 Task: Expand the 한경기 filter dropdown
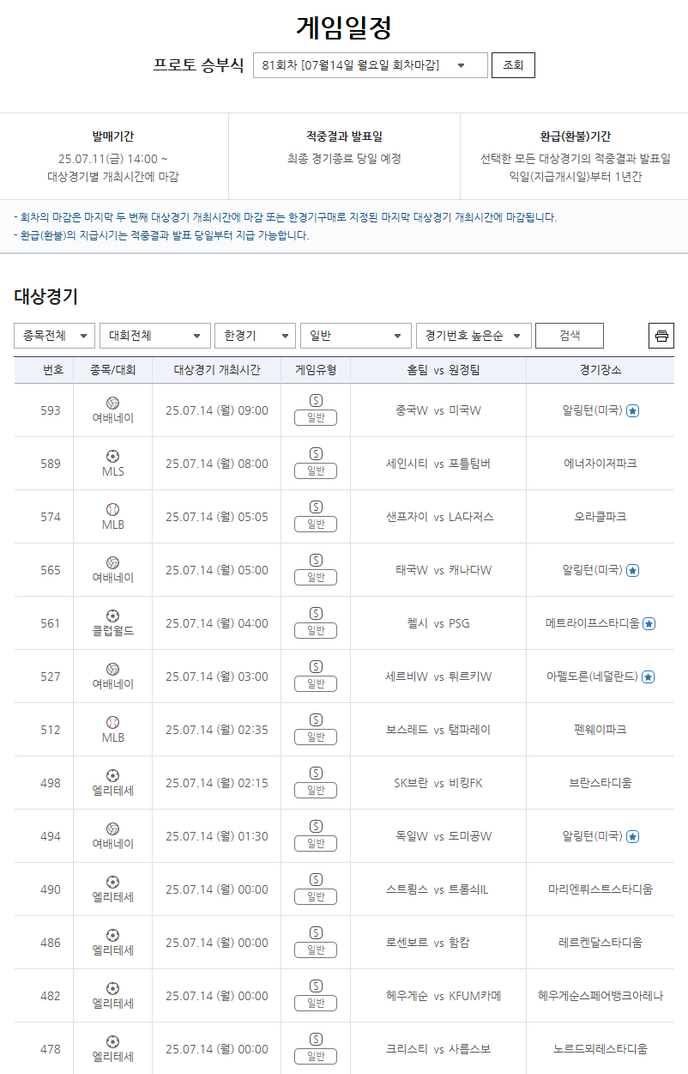255,336
